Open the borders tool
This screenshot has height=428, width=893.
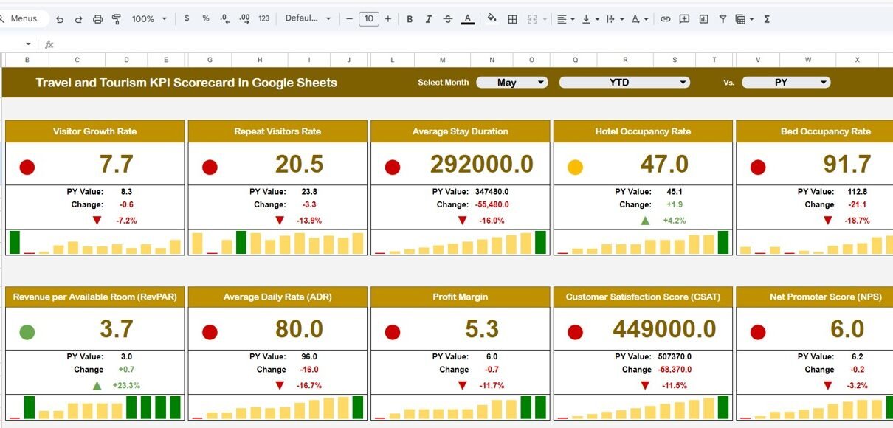tap(512, 19)
